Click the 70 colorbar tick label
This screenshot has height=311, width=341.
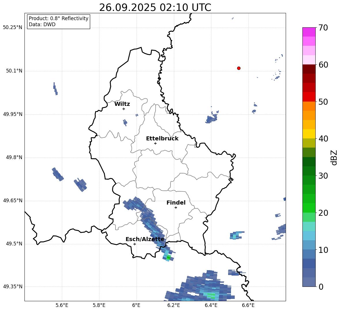pos(323,28)
